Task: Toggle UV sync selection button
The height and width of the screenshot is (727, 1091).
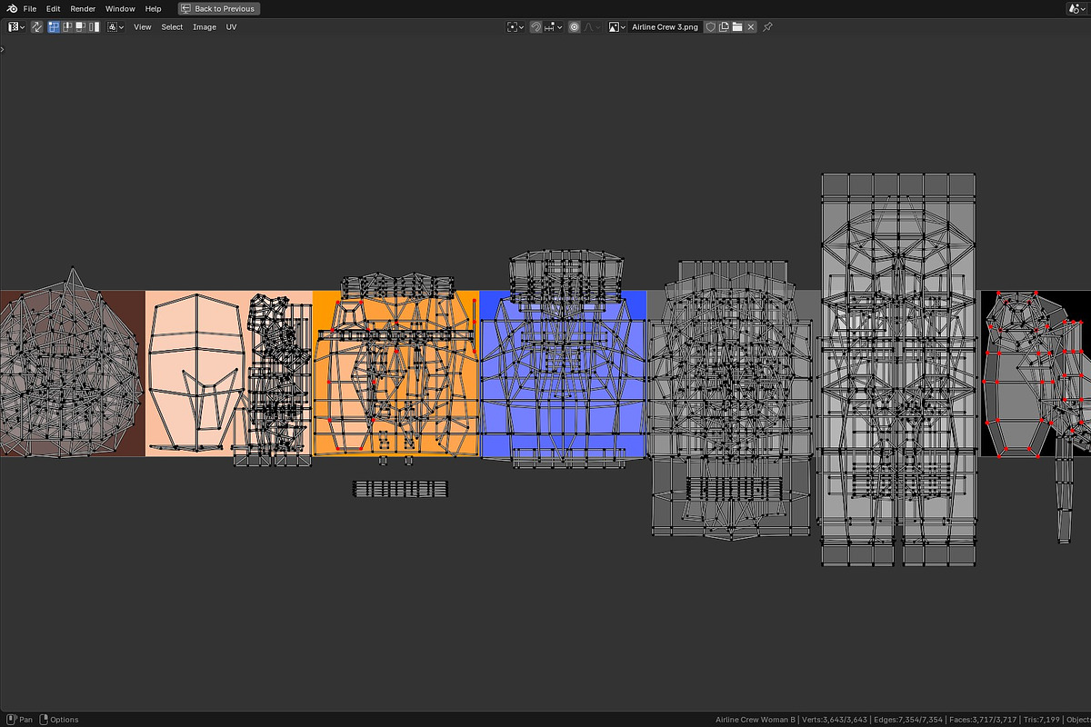Action: (x=36, y=27)
